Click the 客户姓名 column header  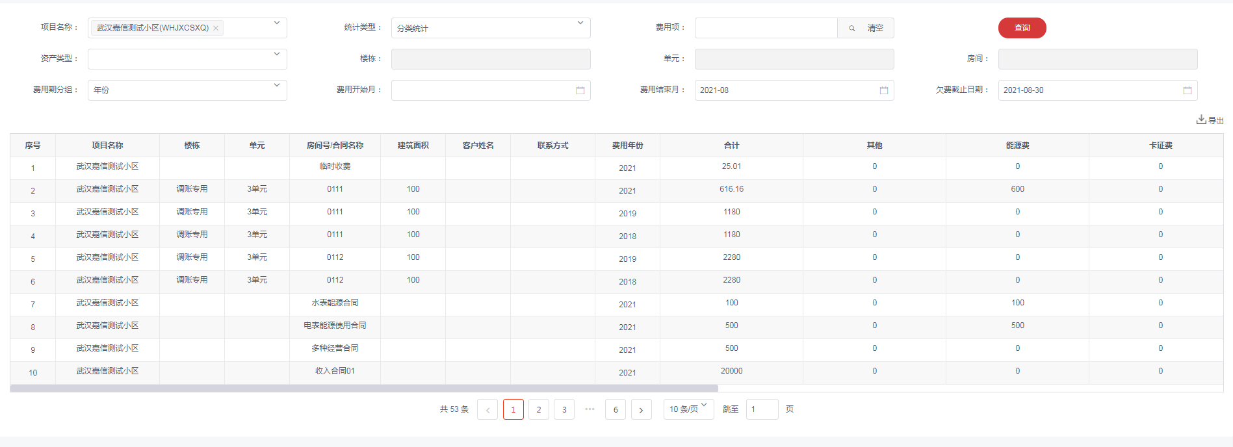click(478, 146)
